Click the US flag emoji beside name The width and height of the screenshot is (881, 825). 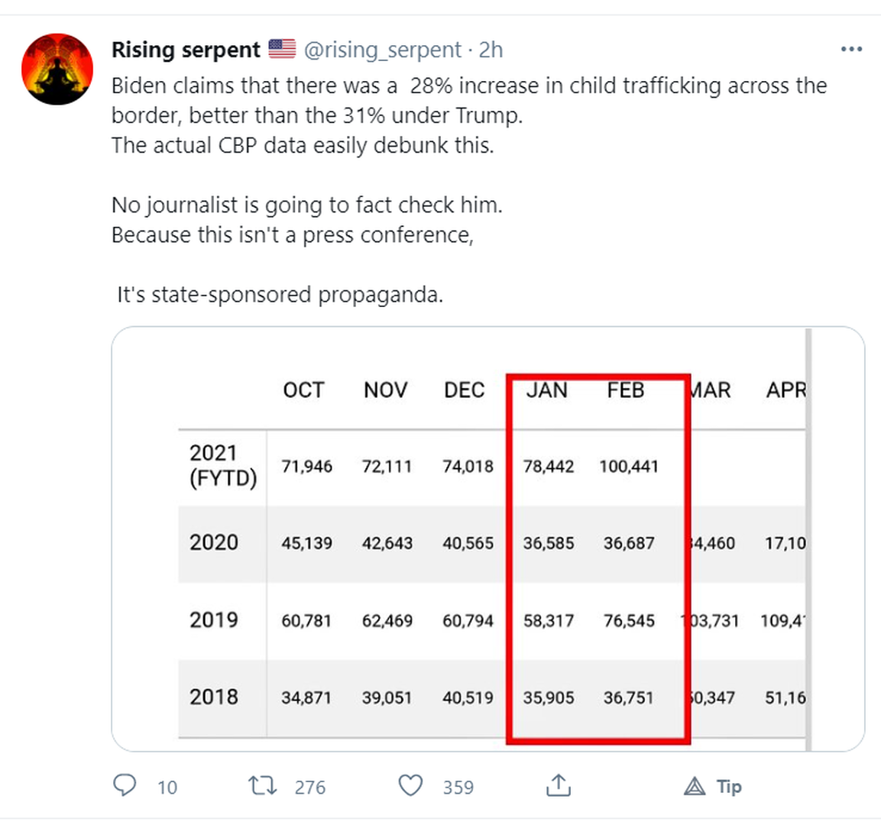(x=282, y=50)
